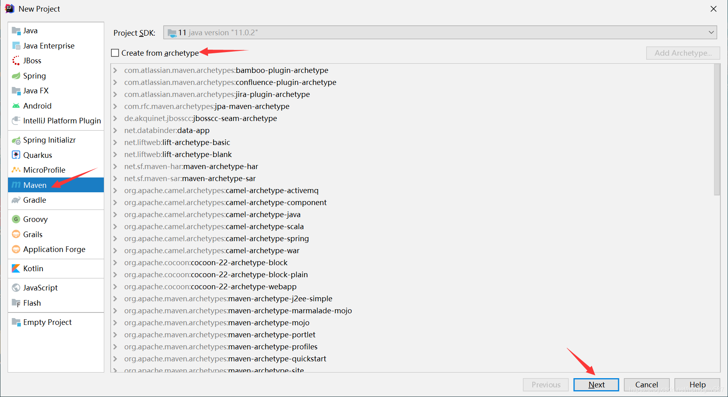The image size is (728, 397).
Task: Select lift-archetype-blank row
Action: (x=412, y=155)
